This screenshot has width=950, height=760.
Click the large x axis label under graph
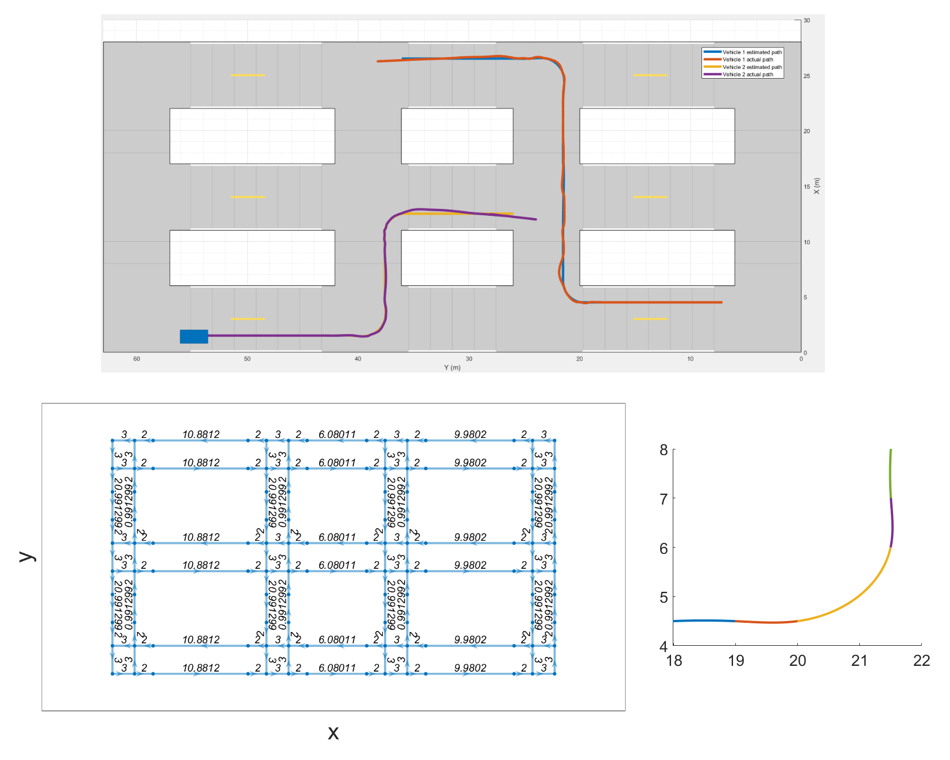tap(334, 732)
